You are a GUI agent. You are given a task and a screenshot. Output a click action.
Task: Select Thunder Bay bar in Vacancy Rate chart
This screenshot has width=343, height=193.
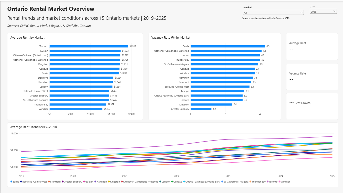pos(225,60)
